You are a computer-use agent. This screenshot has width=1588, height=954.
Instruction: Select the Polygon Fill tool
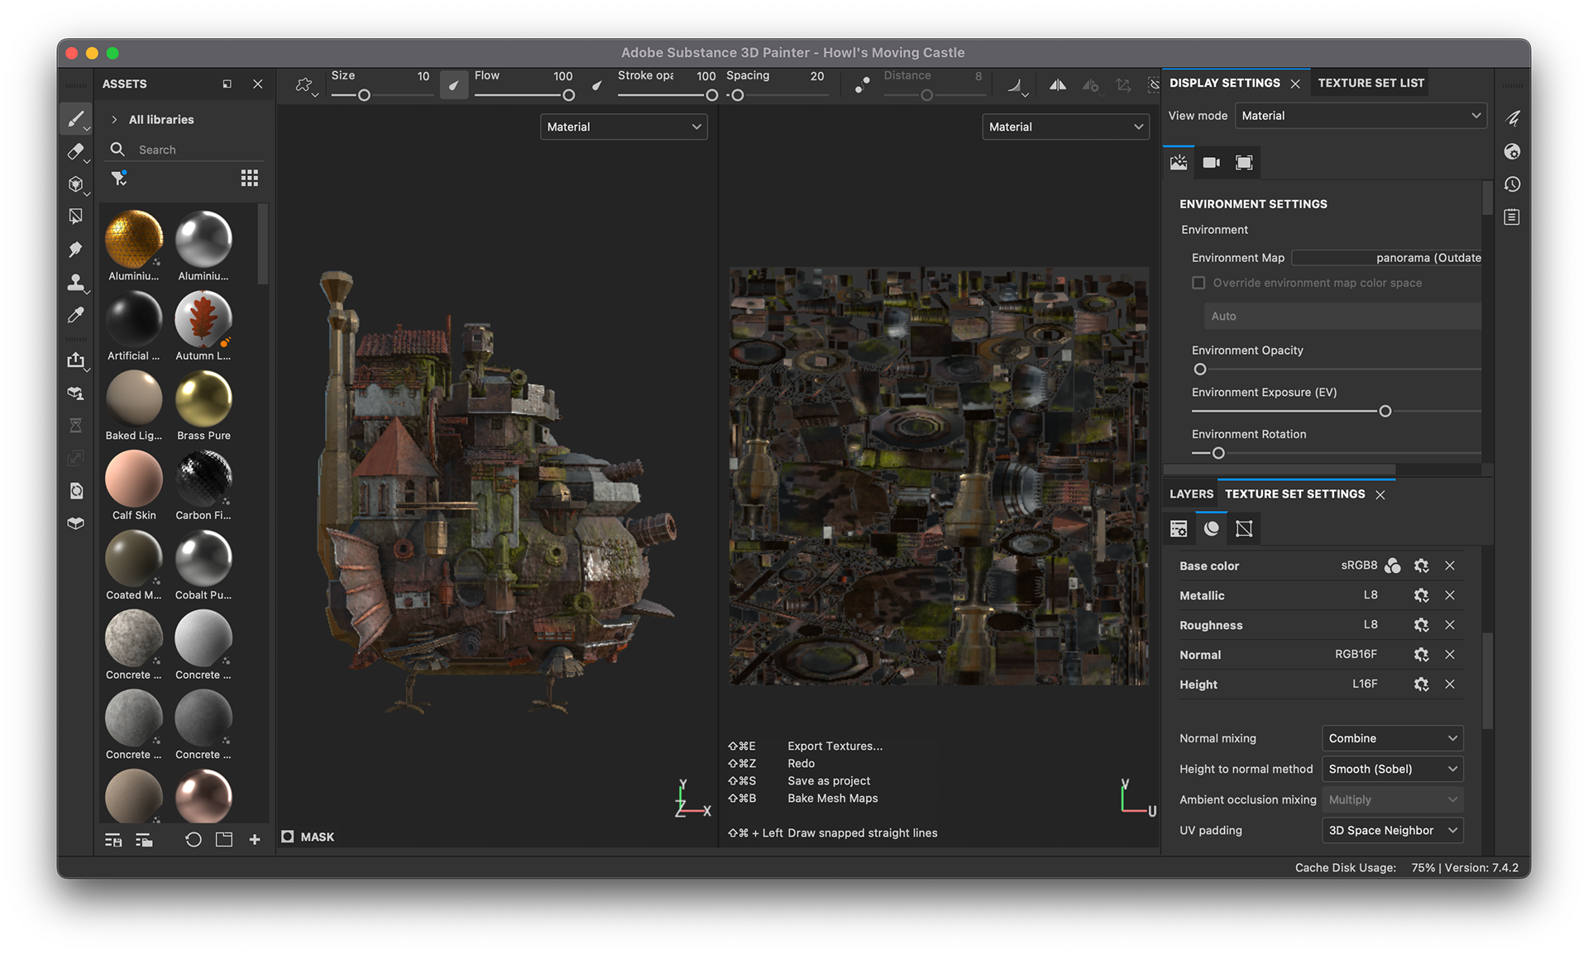click(x=75, y=217)
